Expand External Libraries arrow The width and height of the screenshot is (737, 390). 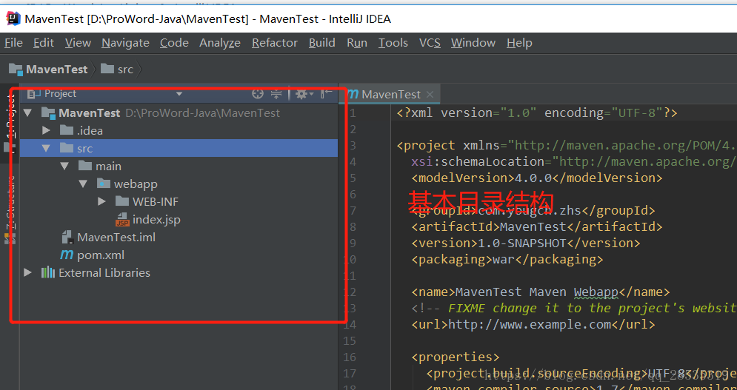coord(27,273)
